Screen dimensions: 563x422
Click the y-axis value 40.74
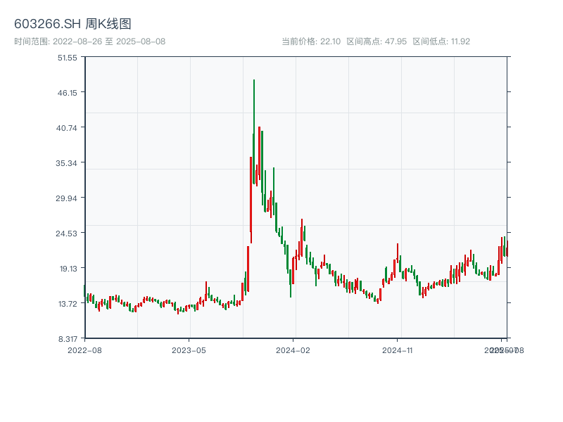tap(66, 128)
